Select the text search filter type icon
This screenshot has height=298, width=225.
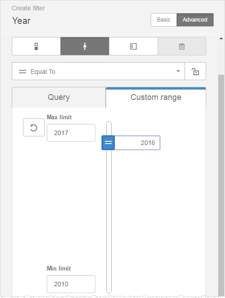(133, 46)
